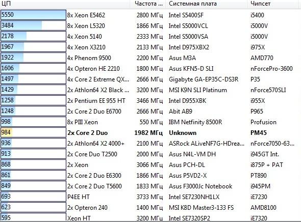The width and height of the screenshot is (301, 222).
Task: Select the Intel D955XBK cell
Action: 188,101
